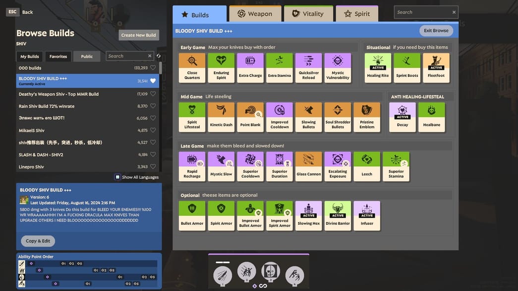Open the Vitality tab
The image size is (518, 291).
[308, 14]
